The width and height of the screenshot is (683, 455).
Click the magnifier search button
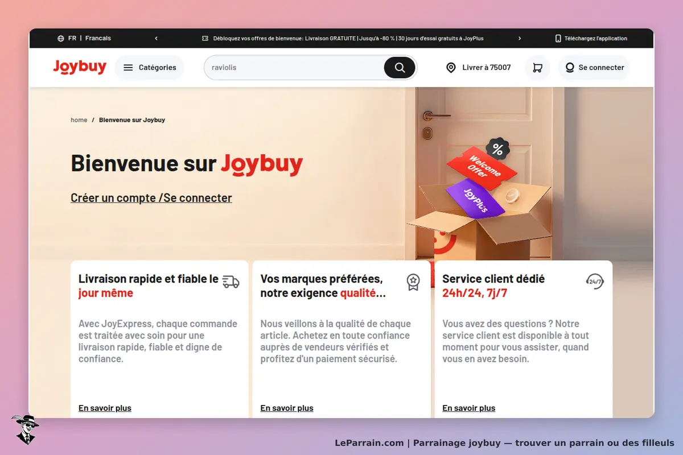tap(400, 68)
